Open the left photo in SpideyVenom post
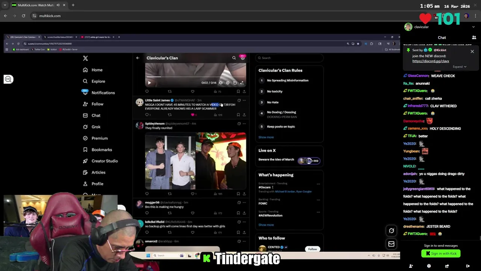 pyautogui.click(x=170, y=161)
